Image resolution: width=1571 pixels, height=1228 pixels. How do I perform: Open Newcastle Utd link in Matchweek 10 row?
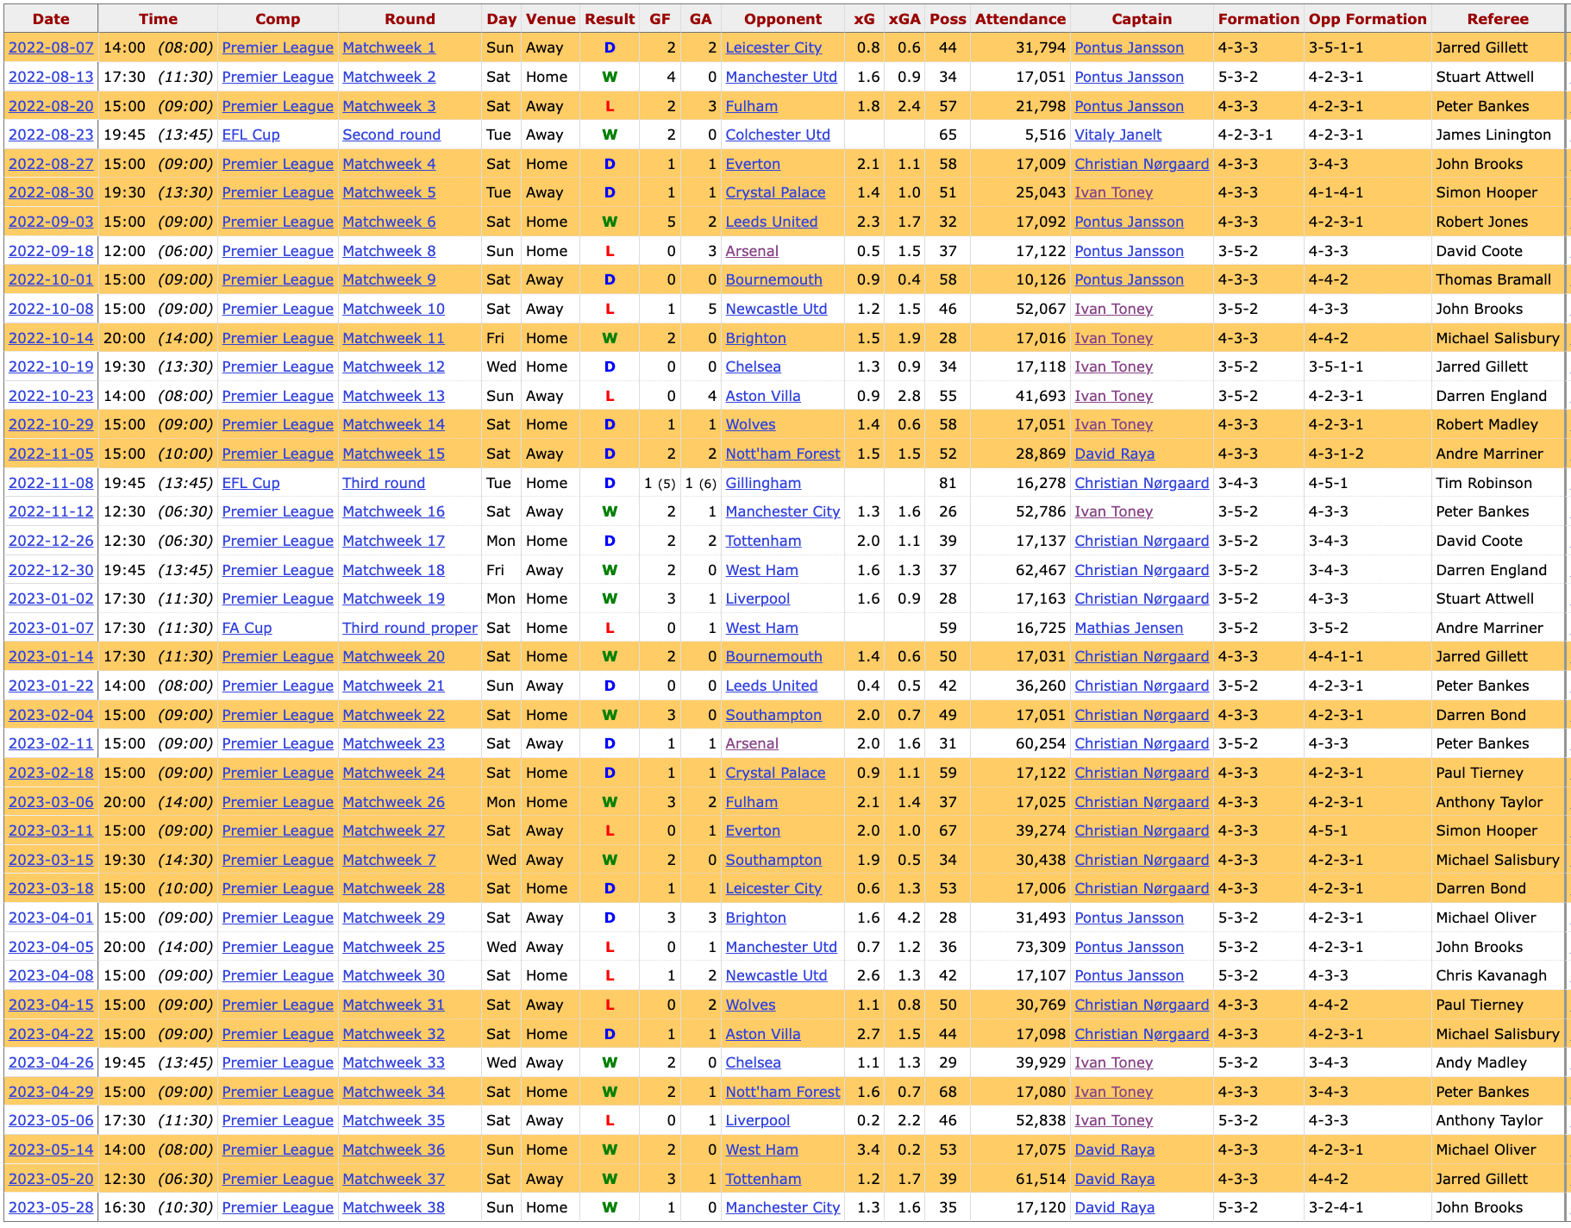click(776, 309)
